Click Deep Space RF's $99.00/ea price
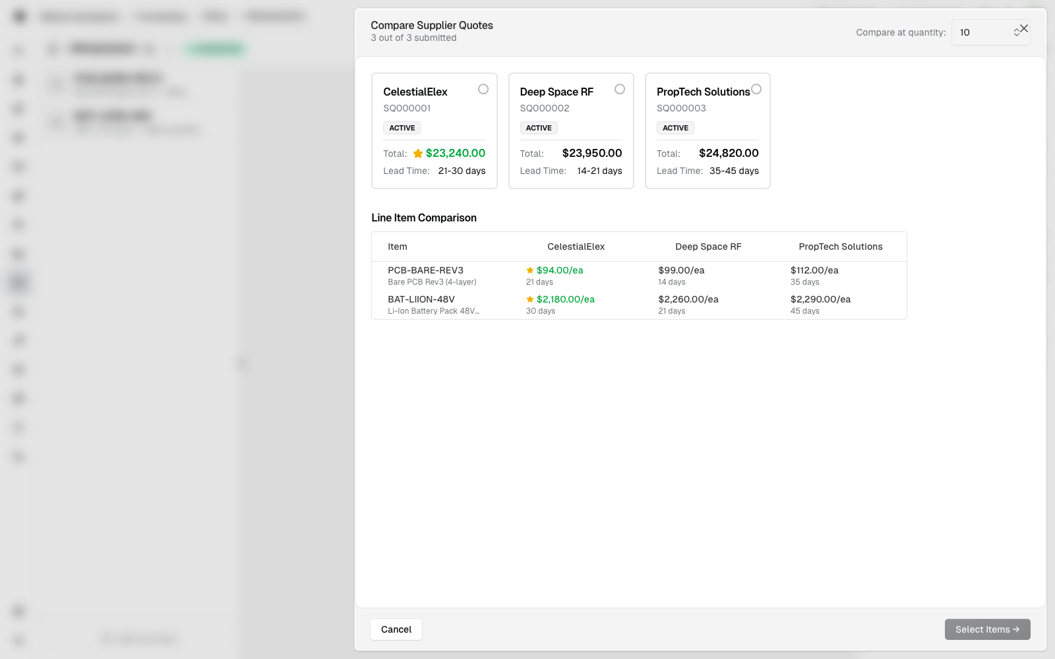The image size is (1055, 659). pos(681,270)
